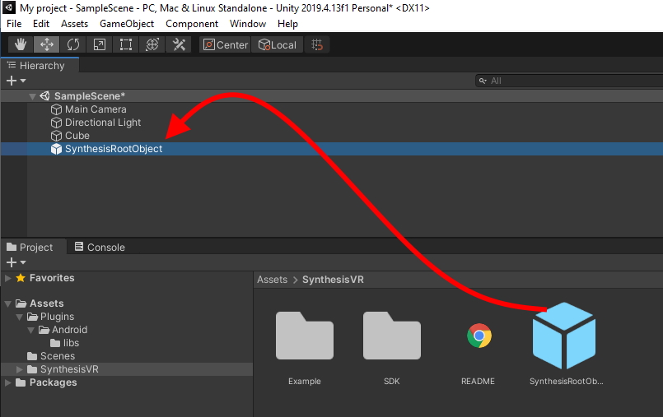
Task: Open Hierarchy create plus dropdown
Action: [16, 81]
